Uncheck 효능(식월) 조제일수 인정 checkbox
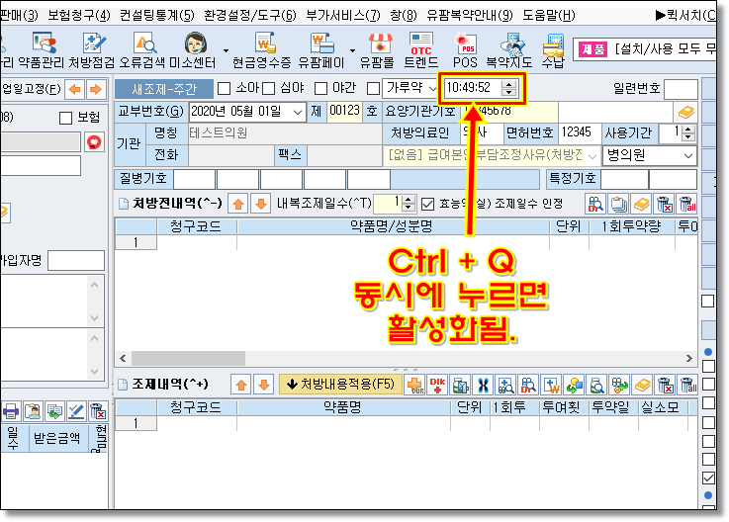The height and width of the screenshot is (522, 729). [427, 203]
